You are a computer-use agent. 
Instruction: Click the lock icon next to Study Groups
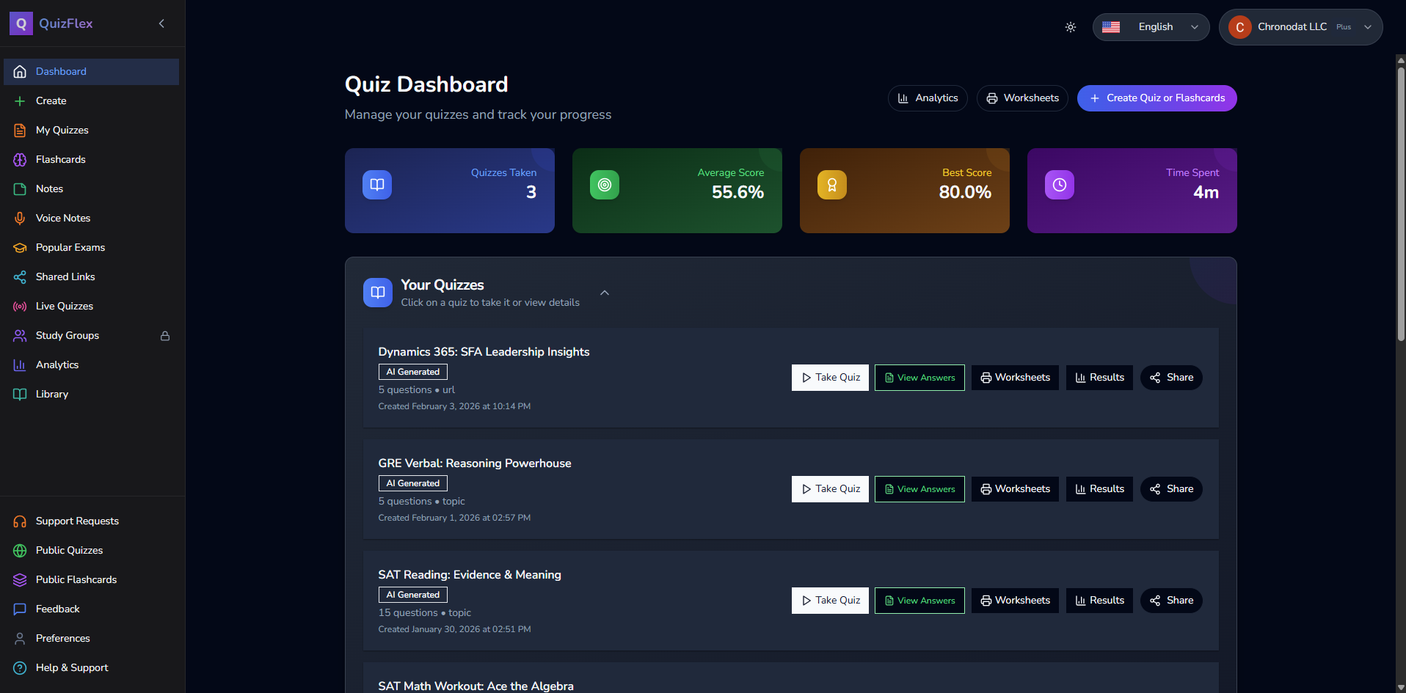coord(165,335)
